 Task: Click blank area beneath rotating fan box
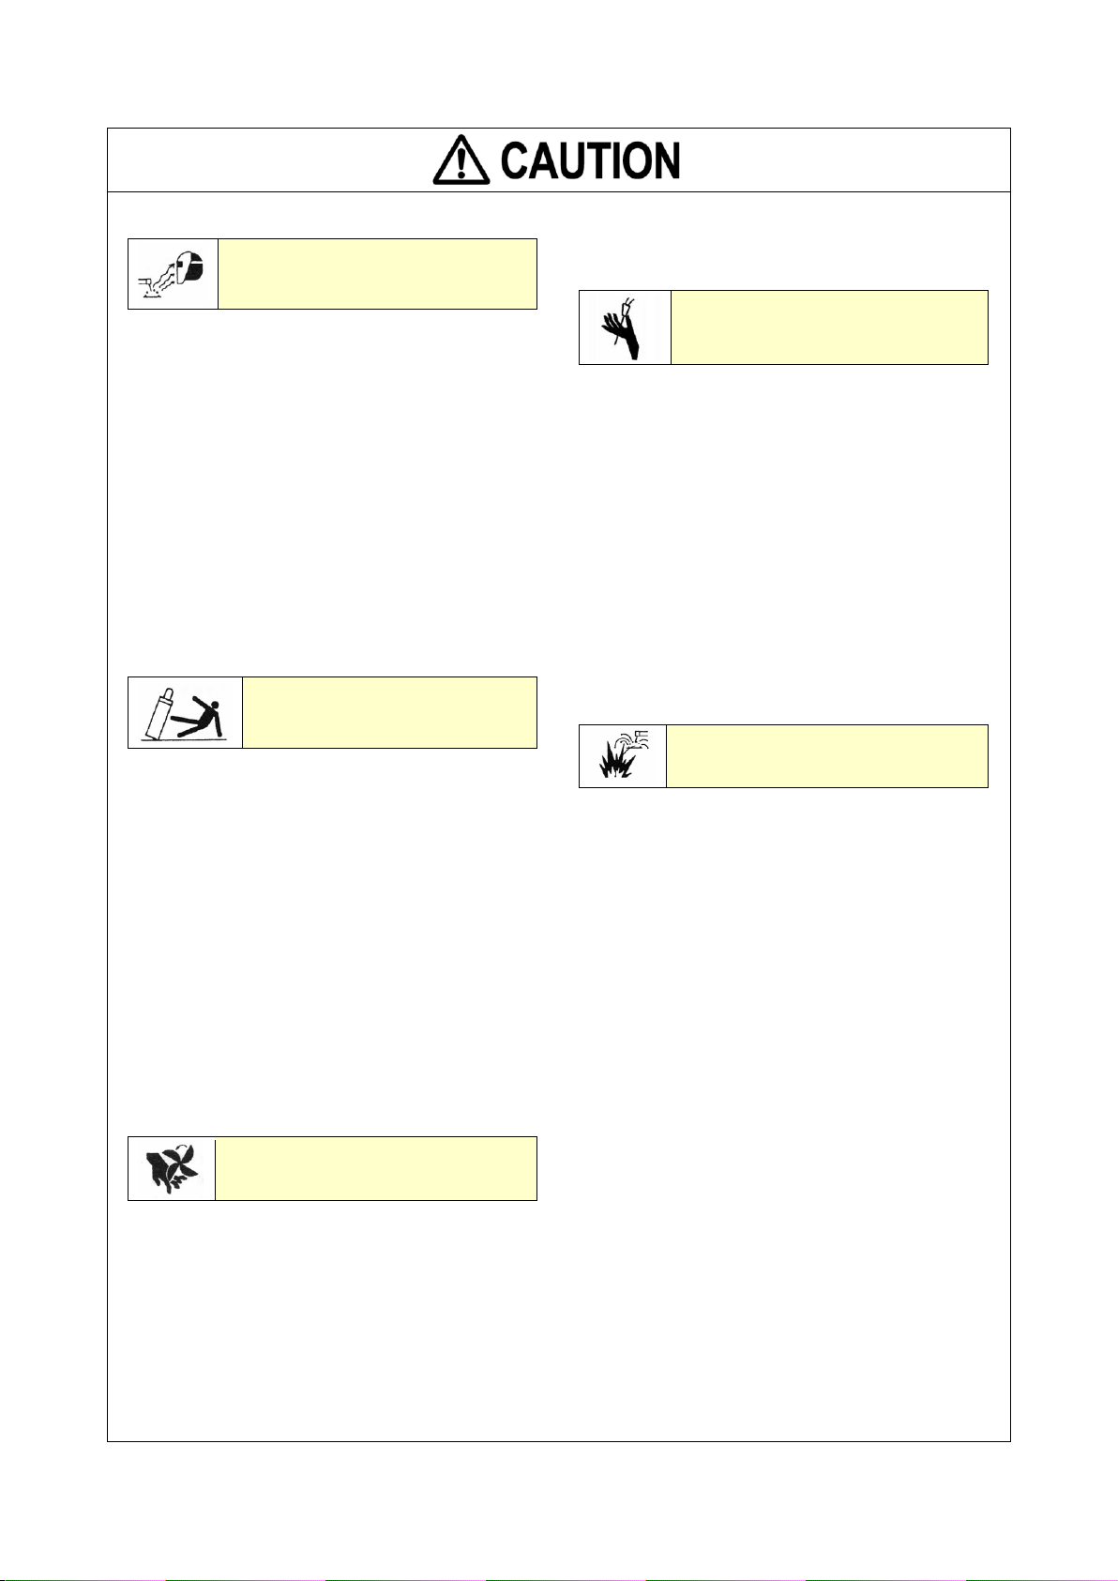click(332, 1314)
